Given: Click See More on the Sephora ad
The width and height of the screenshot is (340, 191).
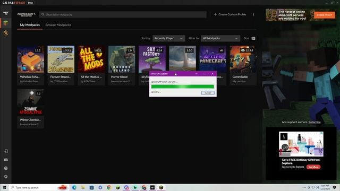Looking at the screenshot, I should coord(313,167).
